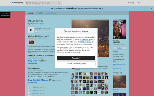Click the Bandcamp logo
The width and height of the screenshot is (154, 96).
pos(17,3)
